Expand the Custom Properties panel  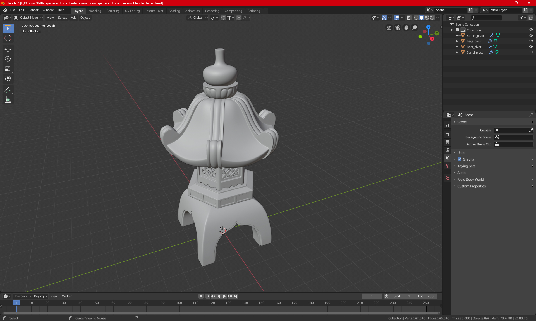471,186
